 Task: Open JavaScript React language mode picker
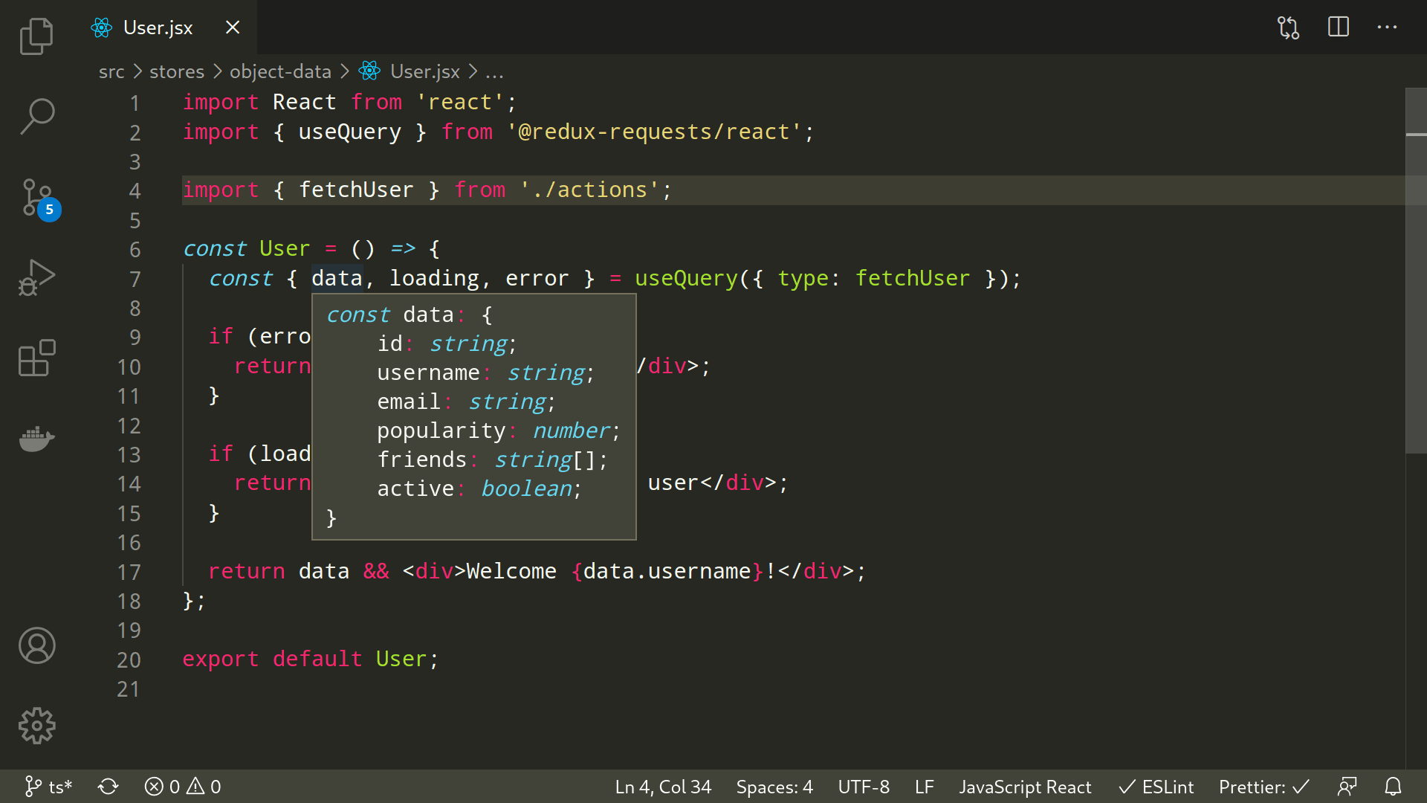point(1025,787)
